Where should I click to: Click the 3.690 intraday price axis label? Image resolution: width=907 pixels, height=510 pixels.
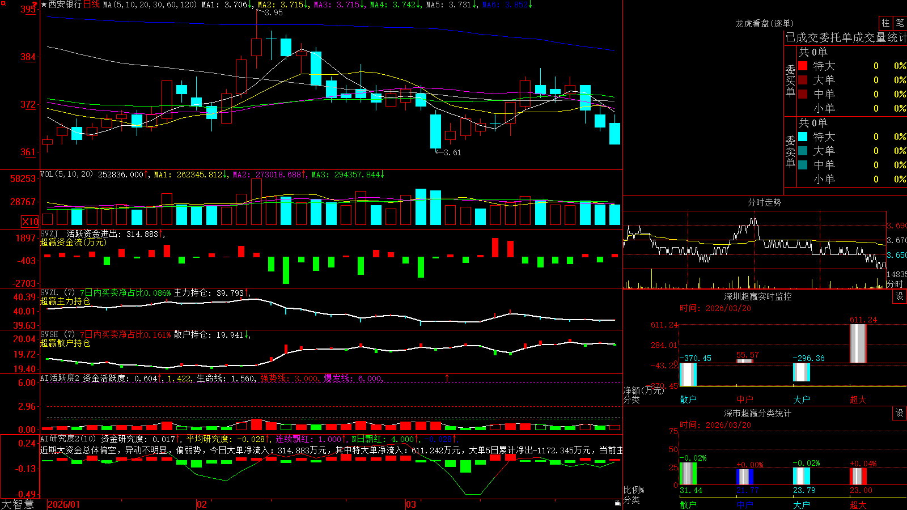(897, 226)
